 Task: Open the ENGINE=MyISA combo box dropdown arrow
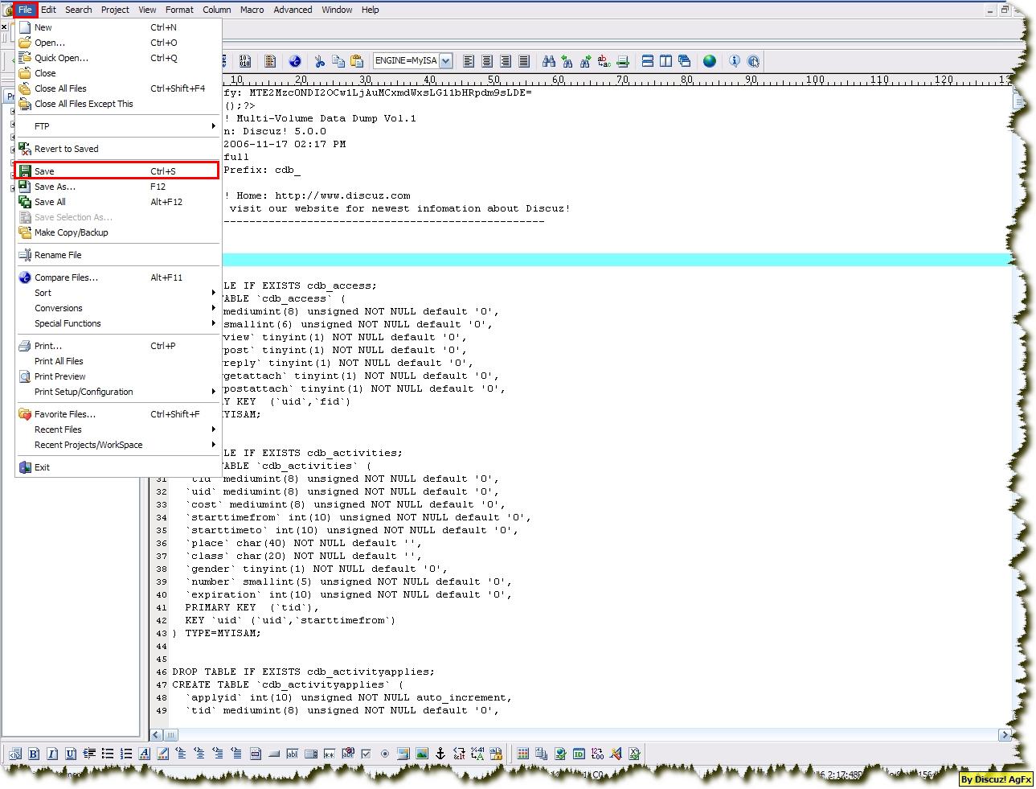(445, 61)
